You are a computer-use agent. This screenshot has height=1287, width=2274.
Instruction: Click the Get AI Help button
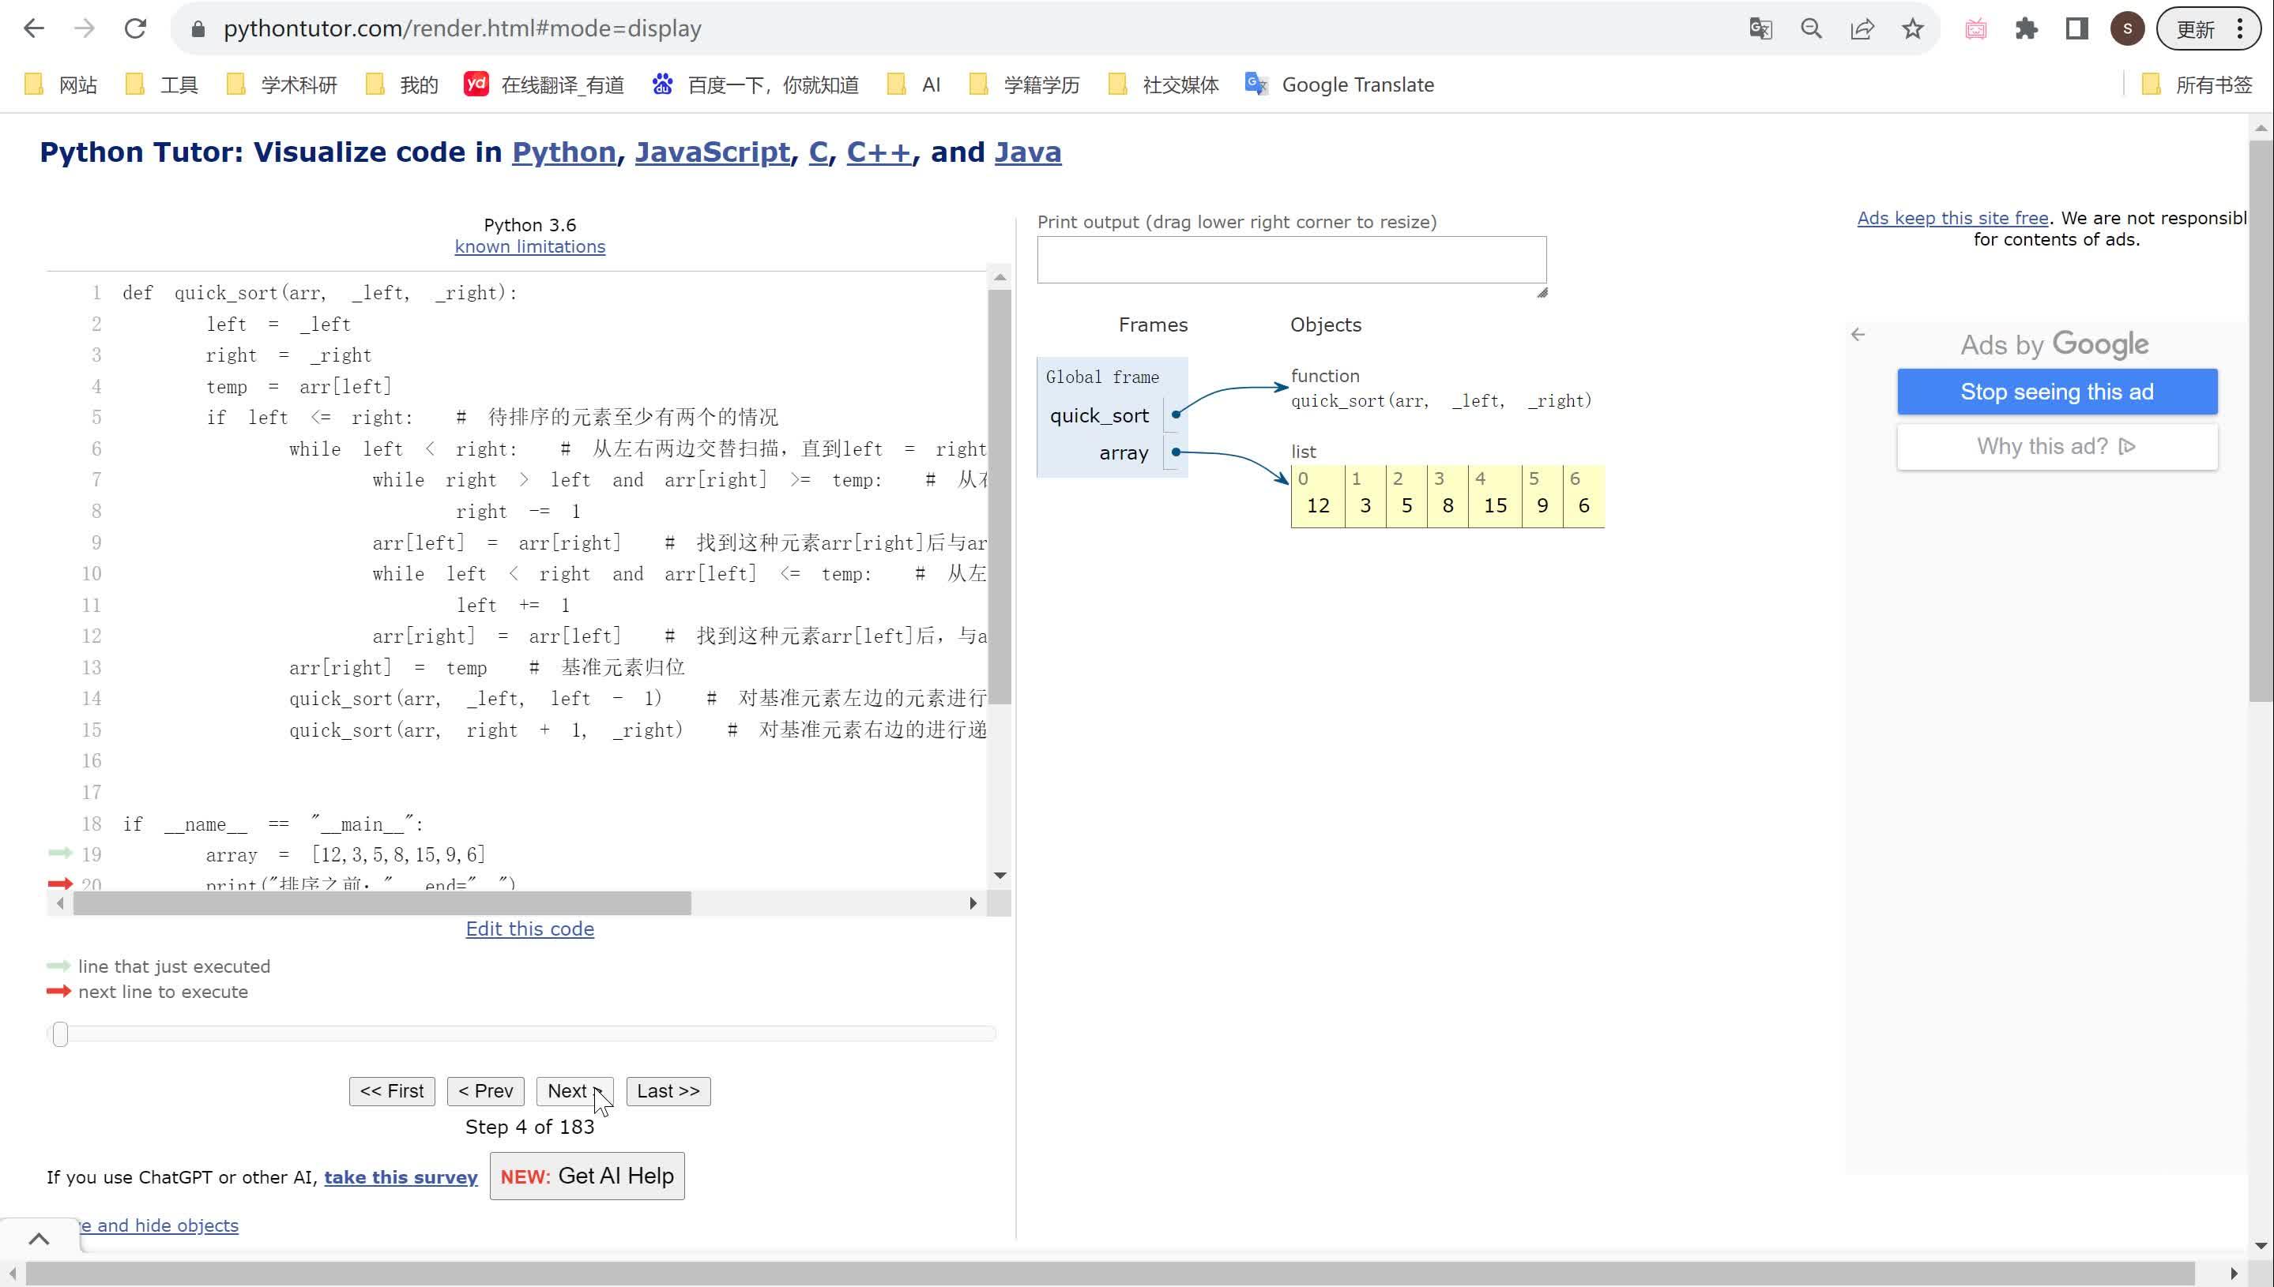(587, 1176)
